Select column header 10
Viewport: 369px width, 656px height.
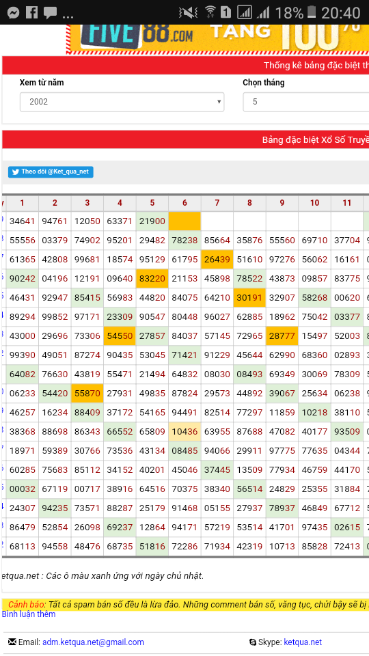coord(314,203)
